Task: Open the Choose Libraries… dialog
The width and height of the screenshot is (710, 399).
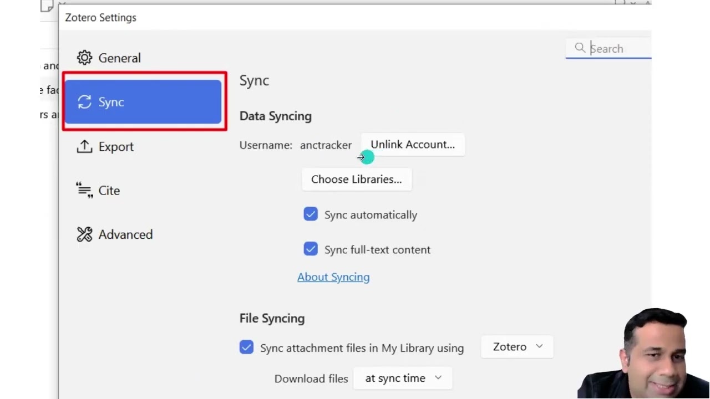Action: click(357, 180)
